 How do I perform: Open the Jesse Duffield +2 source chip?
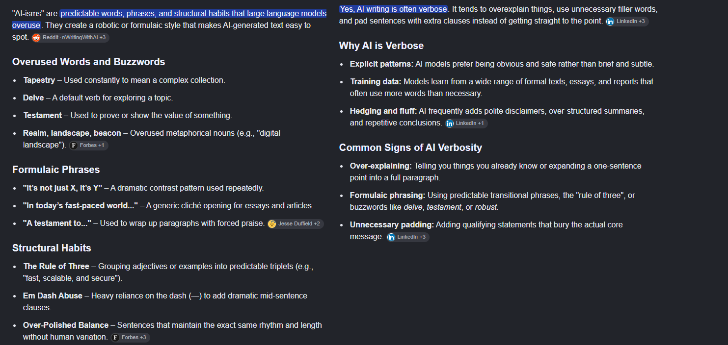pyautogui.click(x=295, y=224)
